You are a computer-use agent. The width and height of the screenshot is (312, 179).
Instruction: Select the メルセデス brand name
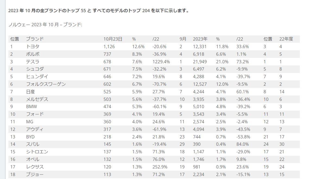click(37, 99)
